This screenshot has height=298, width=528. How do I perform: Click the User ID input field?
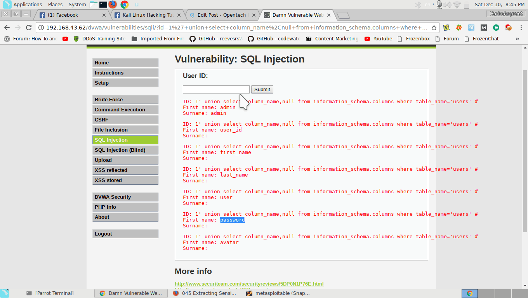(216, 89)
